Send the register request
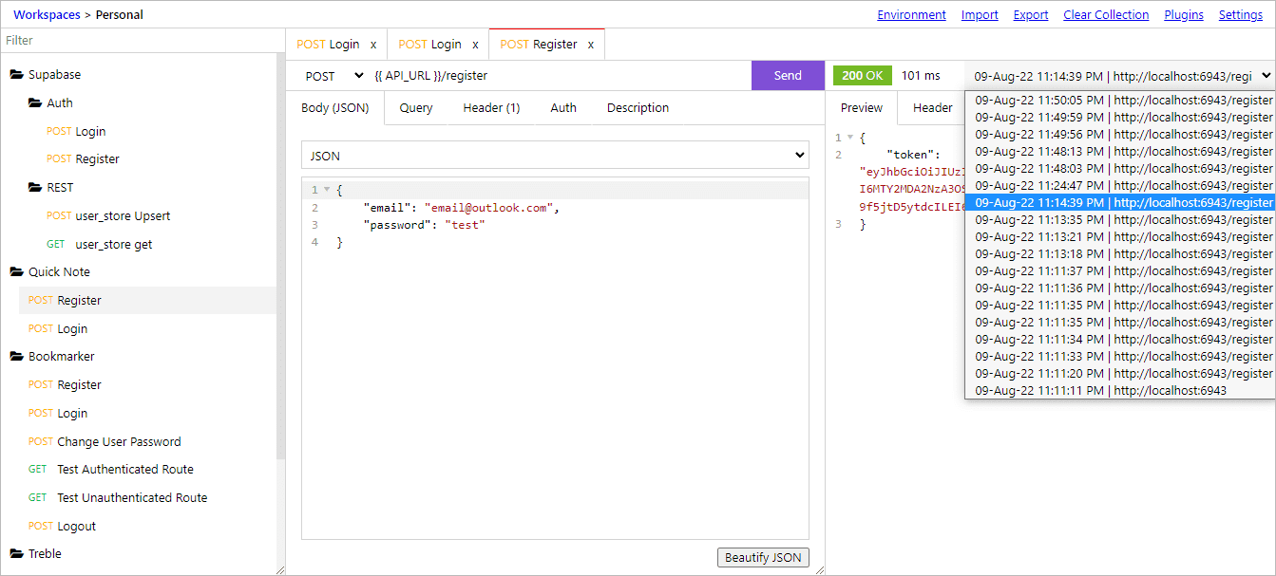This screenshot has height=576, width=1276. [787, 76]
